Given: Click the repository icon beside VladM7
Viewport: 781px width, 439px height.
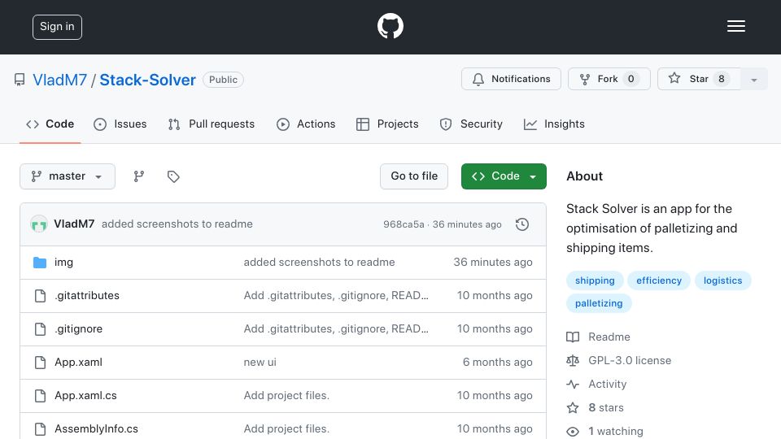Looking at the screenshot, I should coord(20,80).
